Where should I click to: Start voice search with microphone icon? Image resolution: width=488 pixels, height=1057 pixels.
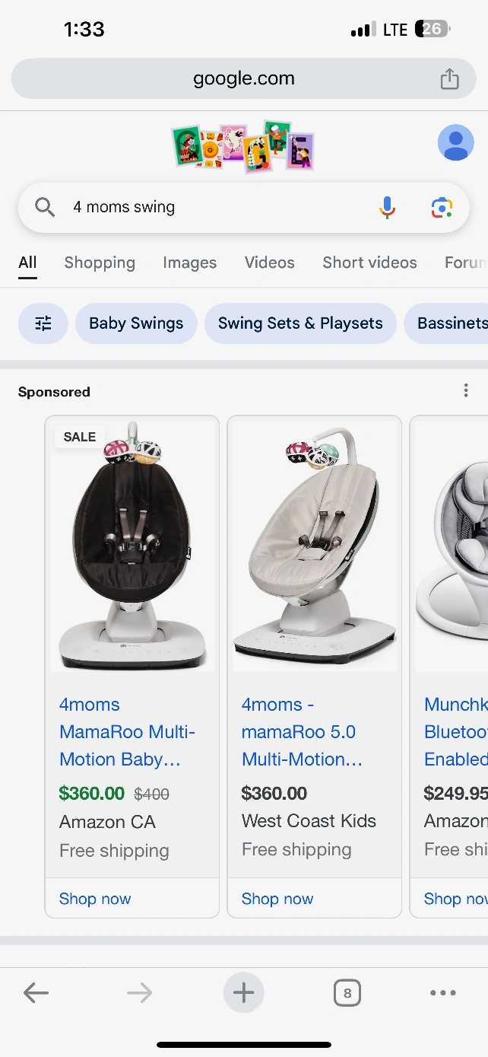pos(387,207)
